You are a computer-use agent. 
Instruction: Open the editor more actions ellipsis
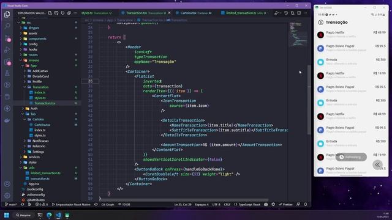pyautogui.click(x=305, y=13)
